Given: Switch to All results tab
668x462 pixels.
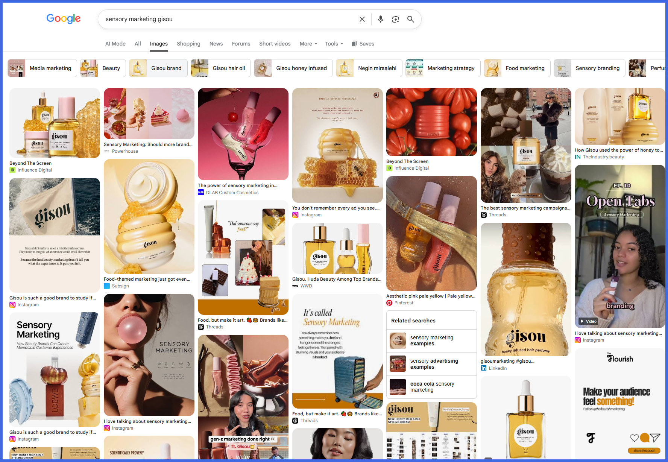Looking at the screenshot, I should click(x=138, y=44).
